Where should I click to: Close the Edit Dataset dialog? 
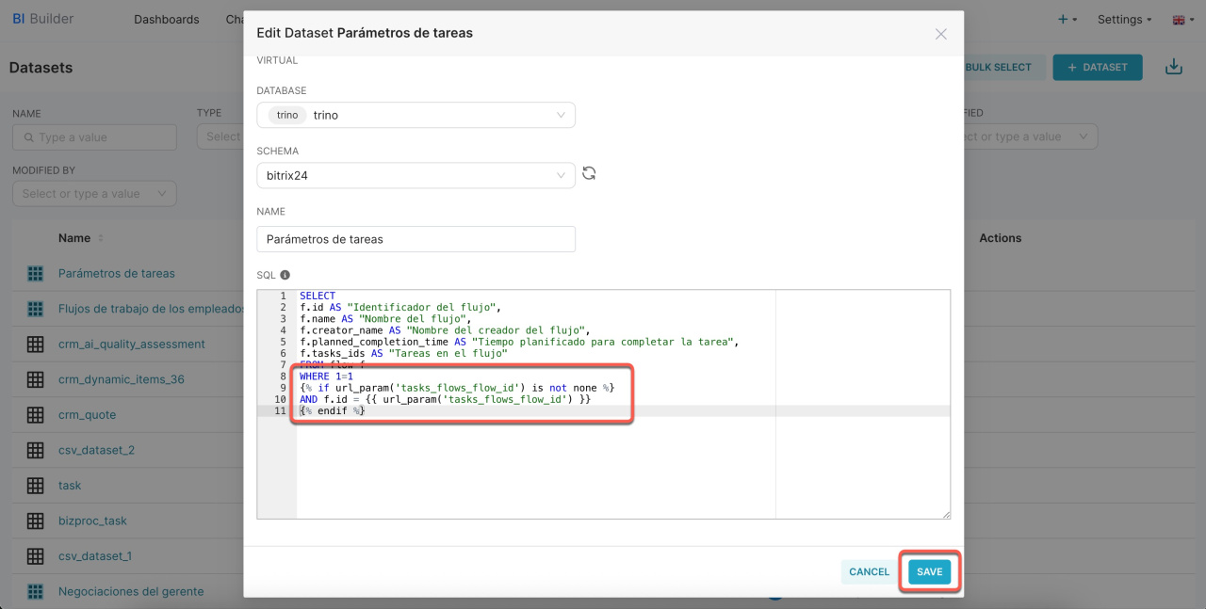pos(940,34)
